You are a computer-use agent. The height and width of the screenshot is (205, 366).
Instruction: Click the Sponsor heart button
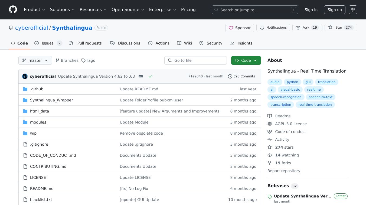(240, 28)
